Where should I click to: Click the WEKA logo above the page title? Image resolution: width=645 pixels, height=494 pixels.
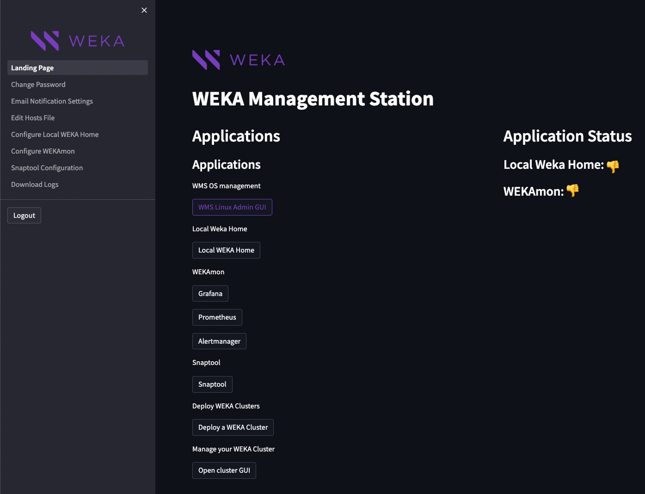(239, 60)
